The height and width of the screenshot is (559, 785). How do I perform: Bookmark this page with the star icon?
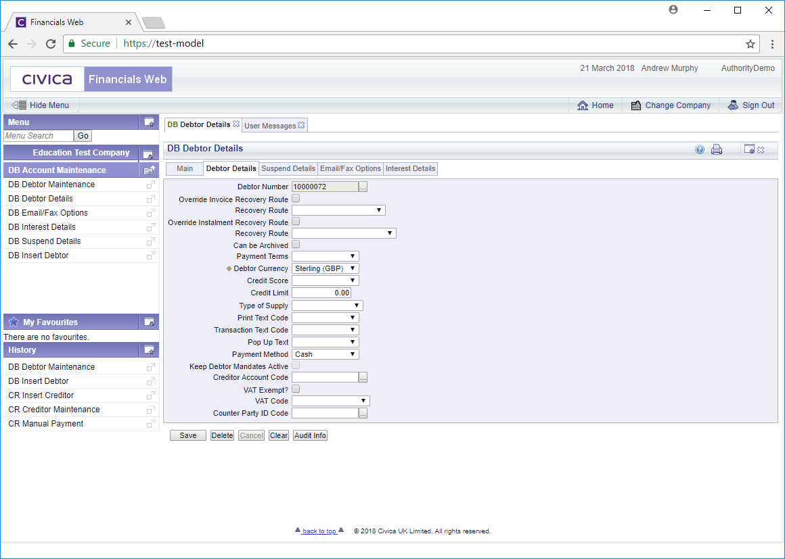pyautogui.click(x=750, y=44)
